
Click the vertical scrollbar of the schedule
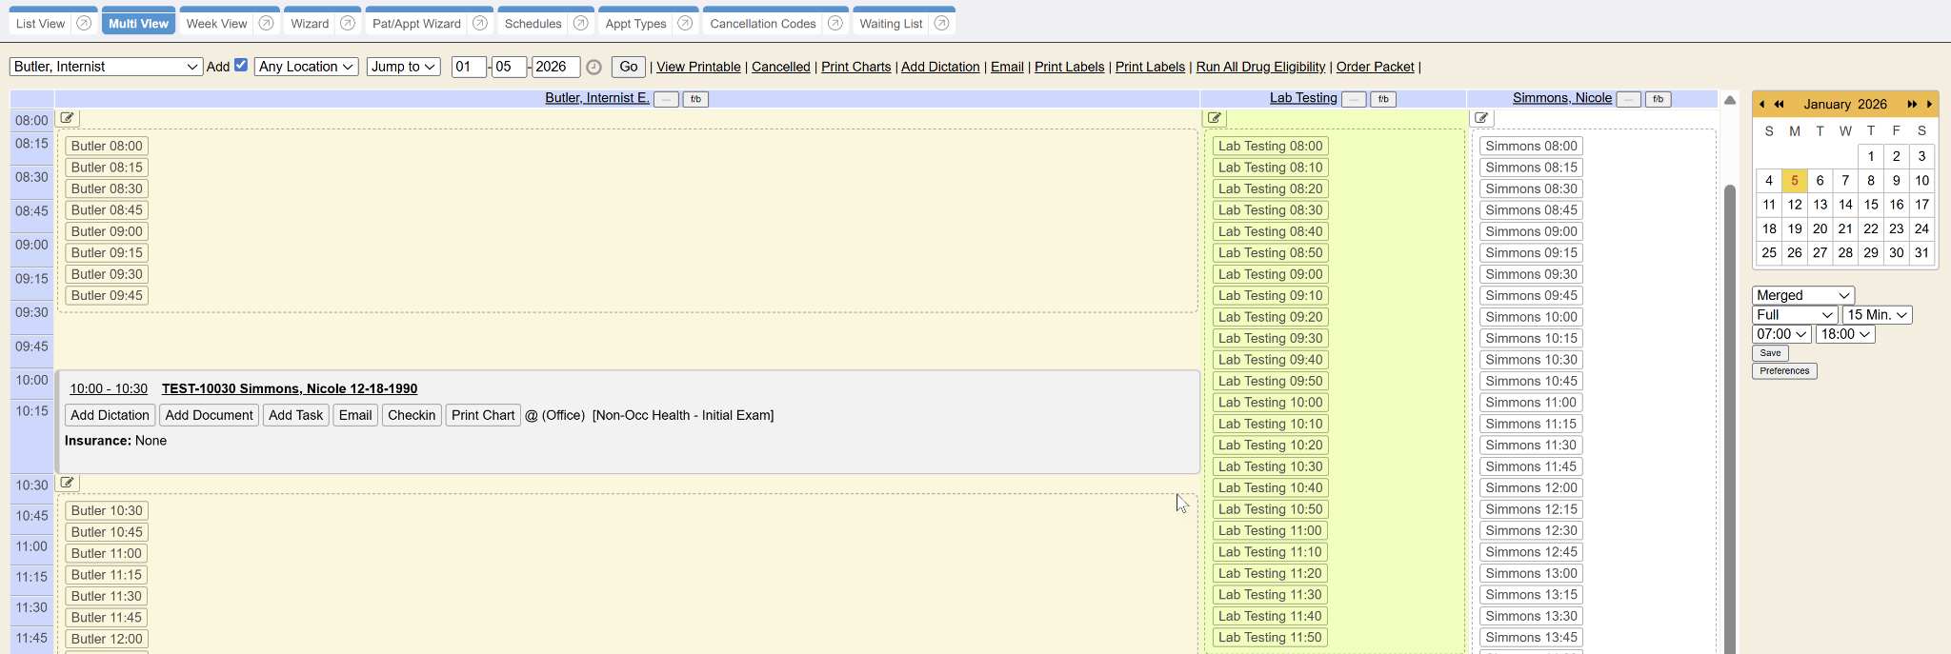click(x=1730, y=381)
